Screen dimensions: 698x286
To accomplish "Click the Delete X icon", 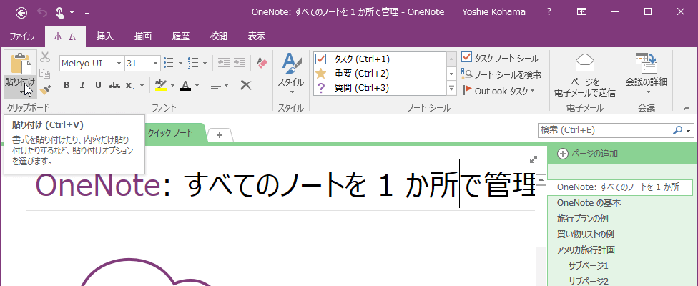I will [246, 85].
